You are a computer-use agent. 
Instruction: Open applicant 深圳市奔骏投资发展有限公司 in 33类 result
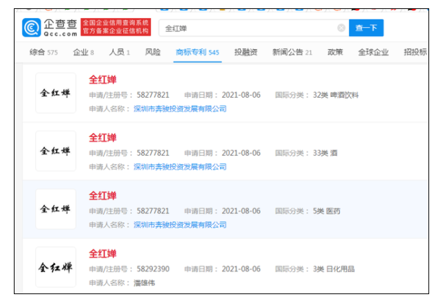point(180,167)
